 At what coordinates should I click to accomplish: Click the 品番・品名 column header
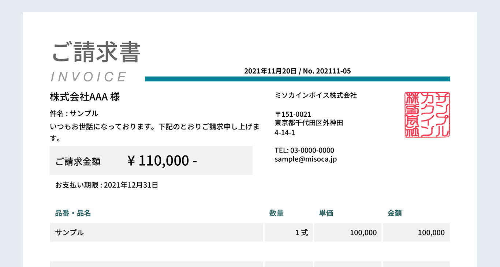click(73, 213)
